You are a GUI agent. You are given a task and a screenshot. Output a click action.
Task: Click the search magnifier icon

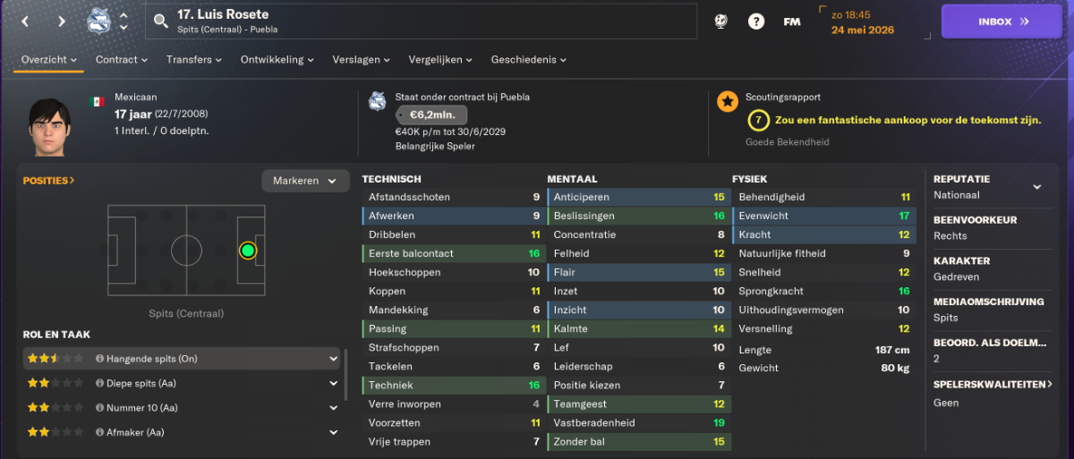pyautogui.click(x=161, y=21)
